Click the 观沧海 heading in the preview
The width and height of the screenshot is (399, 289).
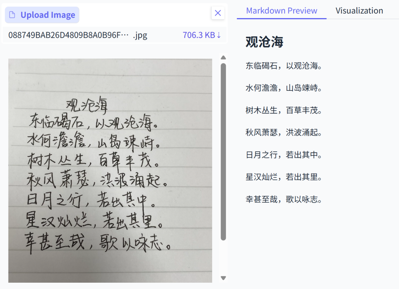click(x=265, y=42)
